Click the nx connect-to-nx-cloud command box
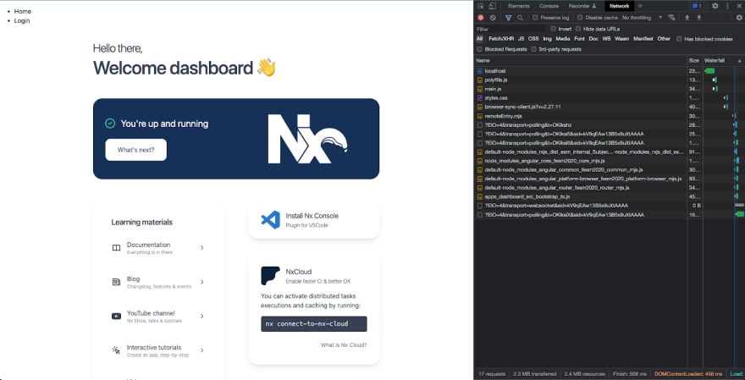745x380 pixels. coord(313,324)
